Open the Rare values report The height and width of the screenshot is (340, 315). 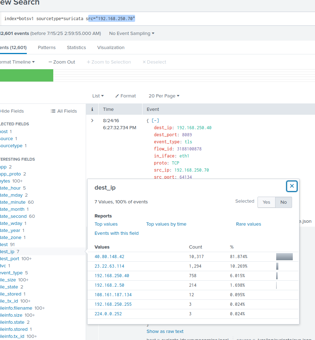[x=248, y=224]
